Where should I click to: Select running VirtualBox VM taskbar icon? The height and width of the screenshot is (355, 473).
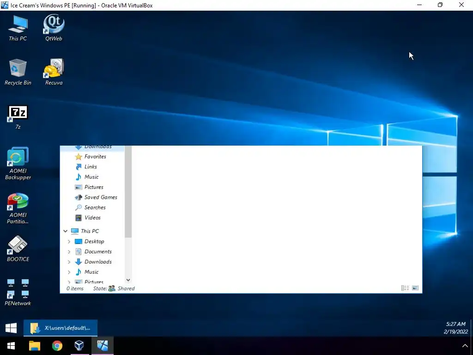click(x=102, y=346)
